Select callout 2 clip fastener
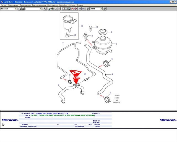The image size is (177, 142). point(92,36)
